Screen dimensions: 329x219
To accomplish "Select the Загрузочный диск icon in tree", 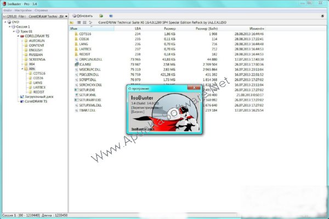I will tap(21, 97).
